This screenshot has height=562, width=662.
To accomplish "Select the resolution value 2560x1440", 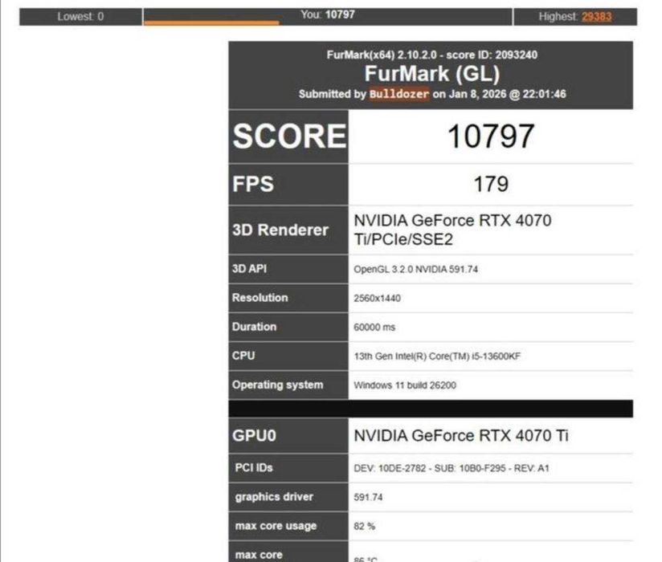I will coord(377,299).
